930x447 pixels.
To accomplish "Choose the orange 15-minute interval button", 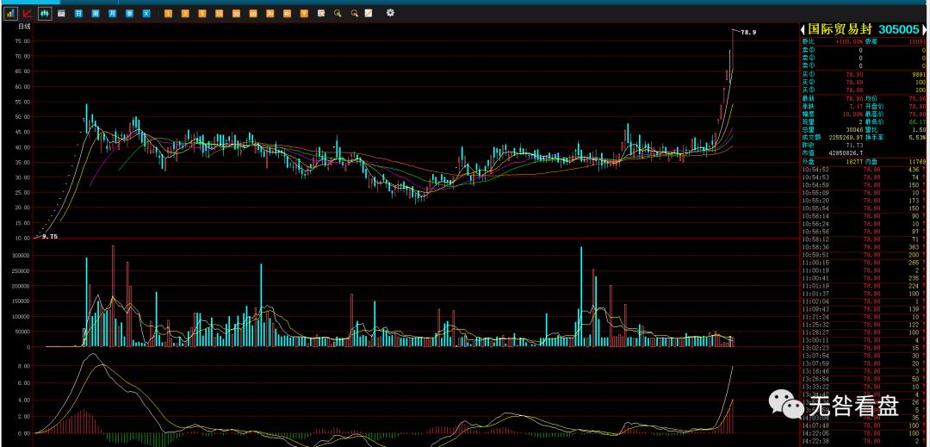I will click(x=220, y=13).
